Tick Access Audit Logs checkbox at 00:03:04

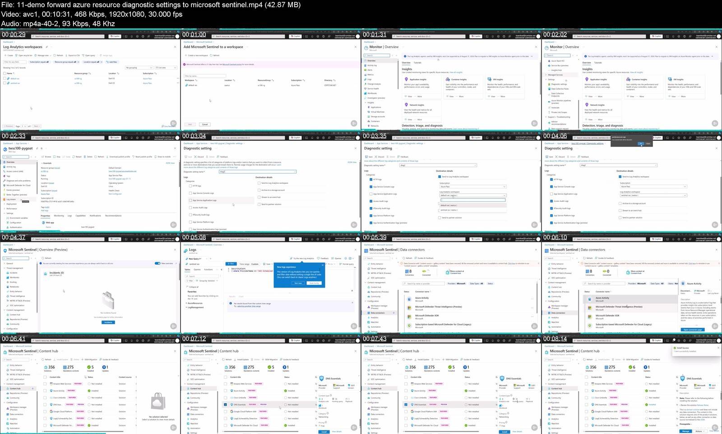(190, 207)
